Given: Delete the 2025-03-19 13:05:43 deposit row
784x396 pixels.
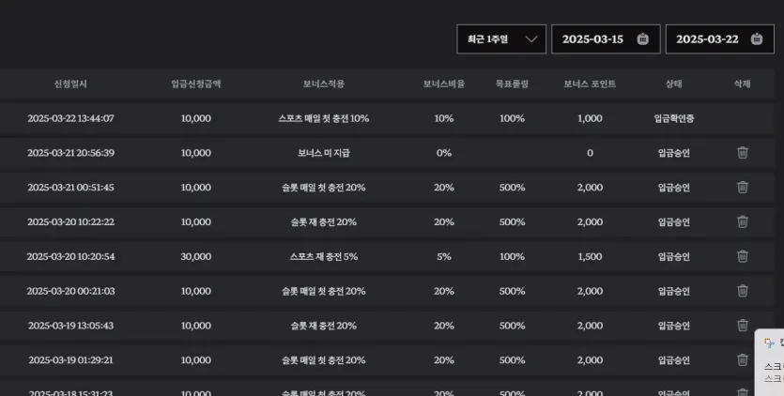Looking at the screenshot, I should (743, 325).
